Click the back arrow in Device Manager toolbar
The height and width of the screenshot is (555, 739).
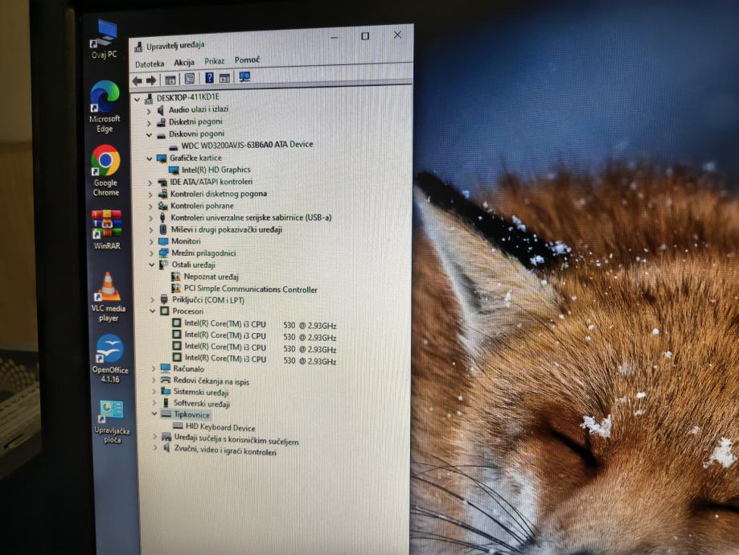[x=138, y=80]
